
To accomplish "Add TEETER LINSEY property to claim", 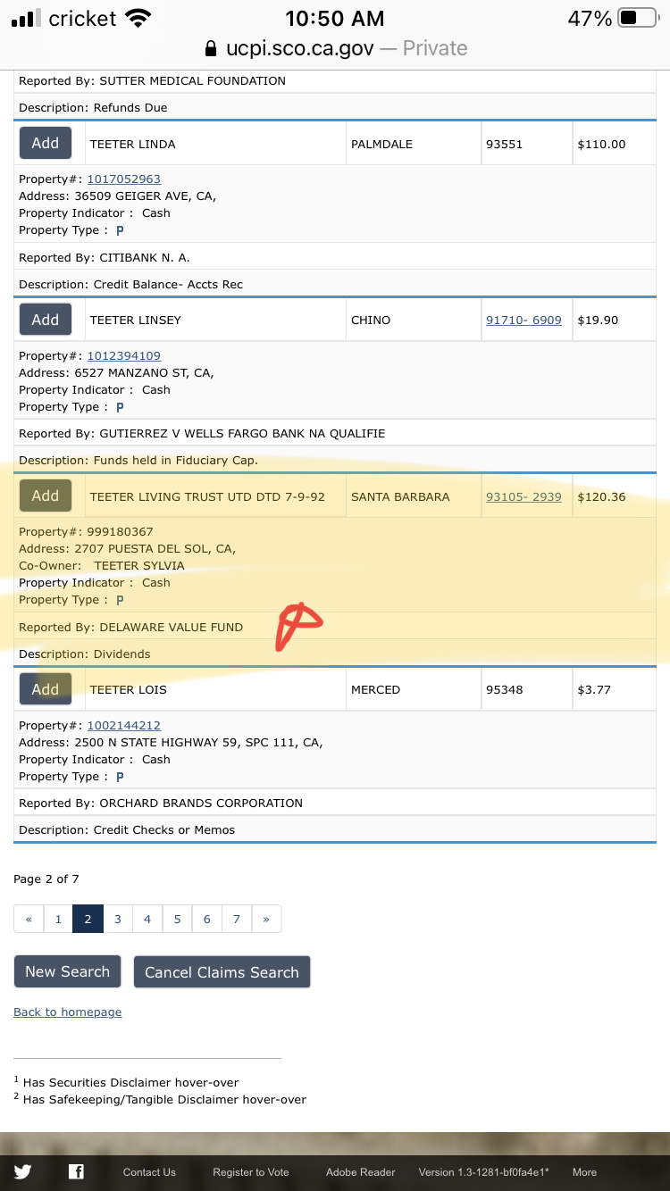I will tap(46, 320).
